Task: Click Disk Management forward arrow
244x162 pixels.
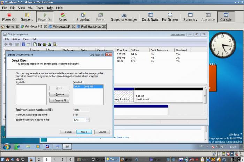Action: (10, 44)
